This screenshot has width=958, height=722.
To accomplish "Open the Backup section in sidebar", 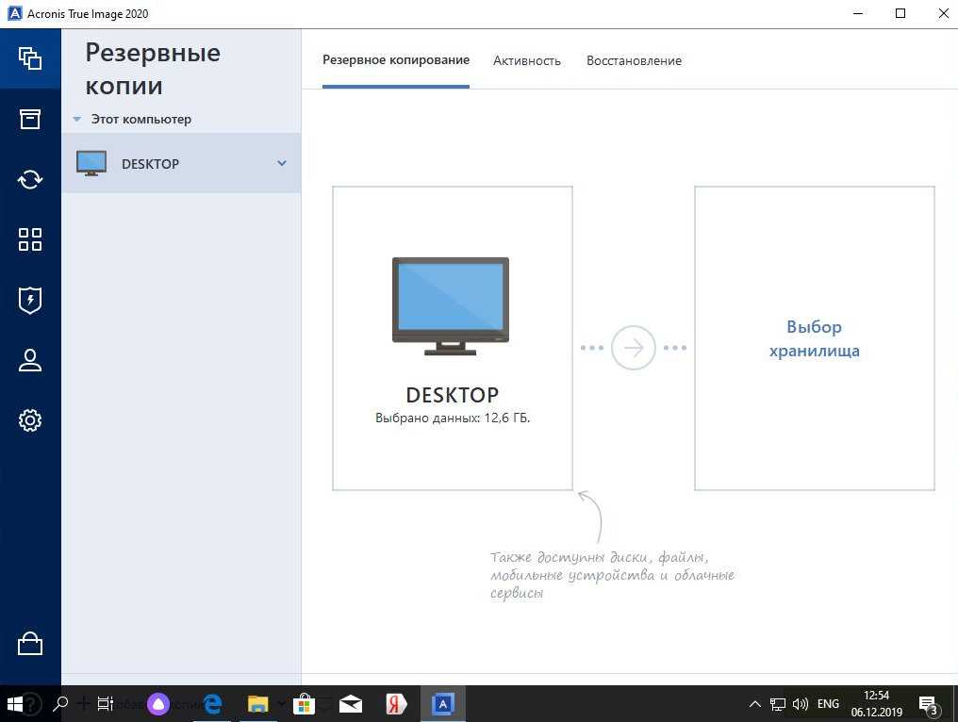I will coord(30,58).
